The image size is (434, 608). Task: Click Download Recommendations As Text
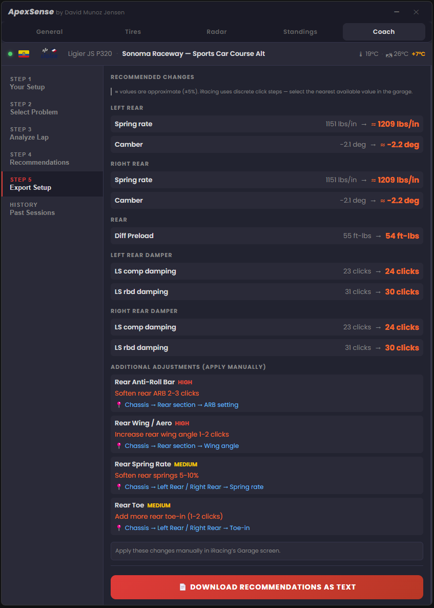(266, 586)
